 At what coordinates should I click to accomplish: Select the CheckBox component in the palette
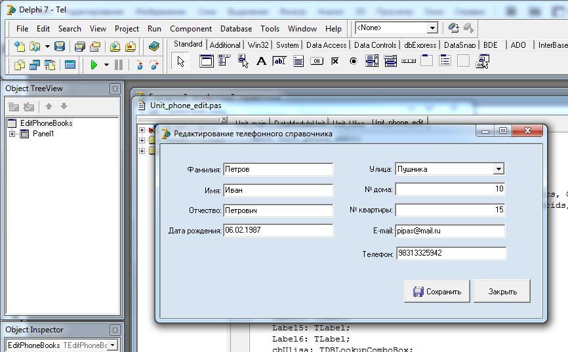coord(335,61)
